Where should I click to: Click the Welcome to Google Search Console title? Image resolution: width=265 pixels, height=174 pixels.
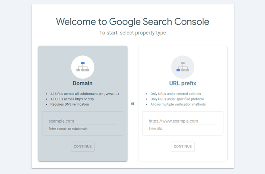click(132, 21)
